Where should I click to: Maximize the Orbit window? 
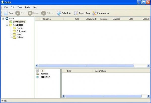143,2
